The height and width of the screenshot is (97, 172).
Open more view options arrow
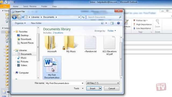click(106, 23)
